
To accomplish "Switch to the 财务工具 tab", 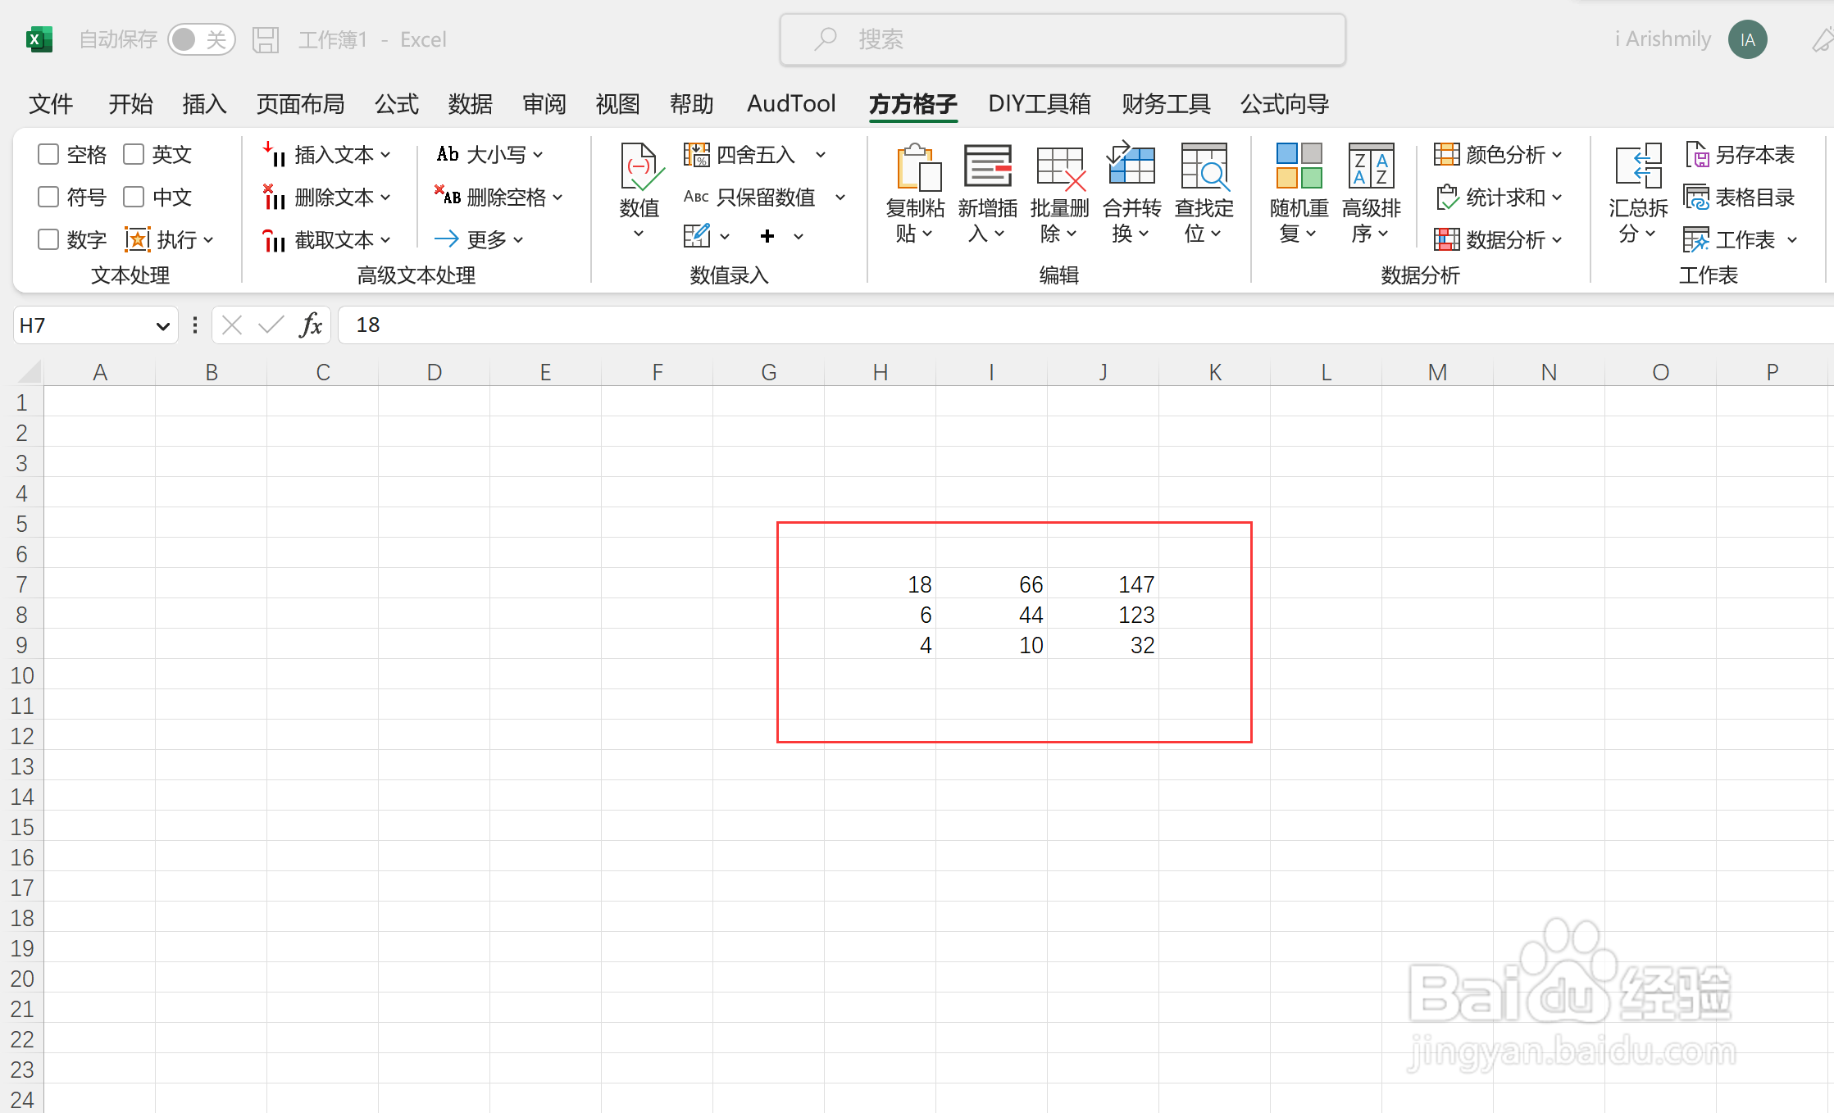I will tap(1166, 104).
